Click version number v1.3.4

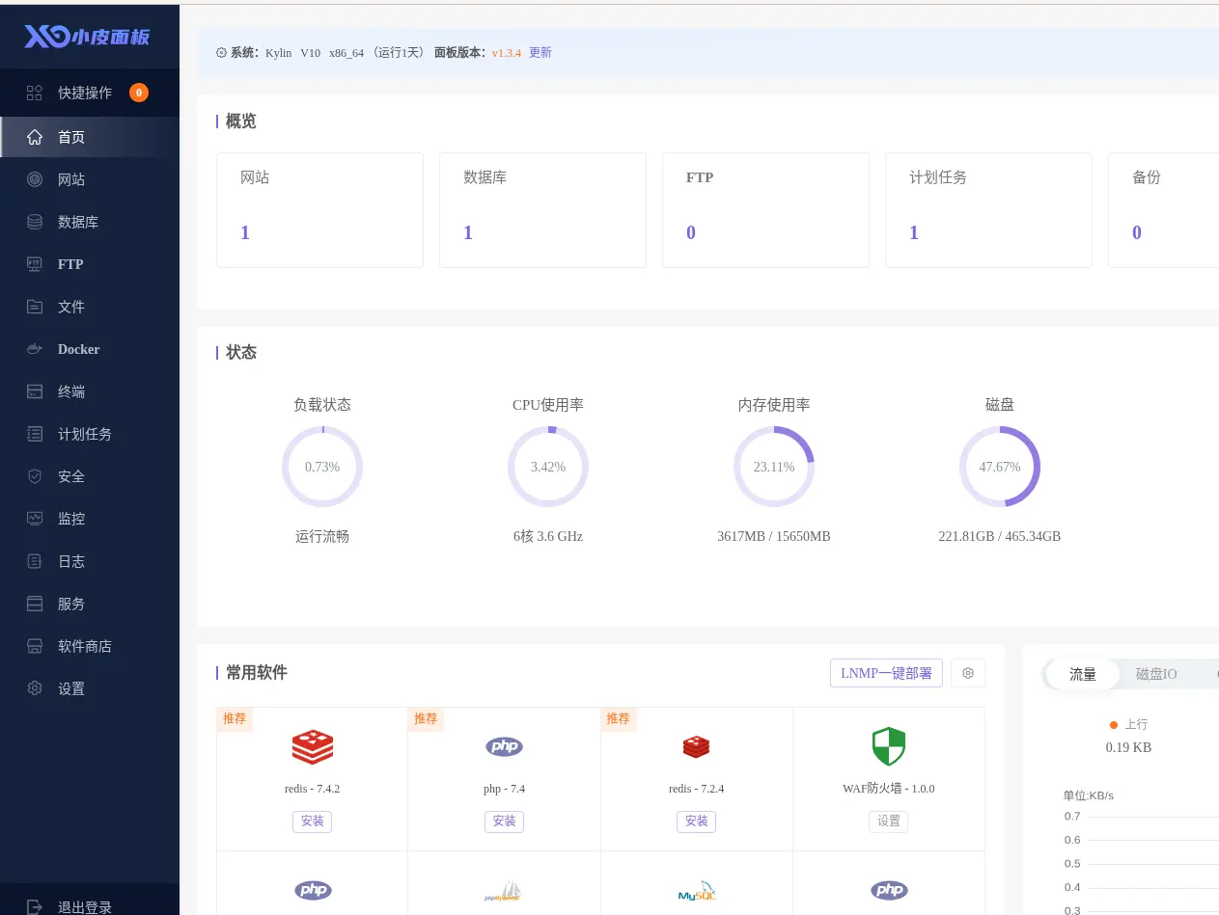click(x=507, y=53)
